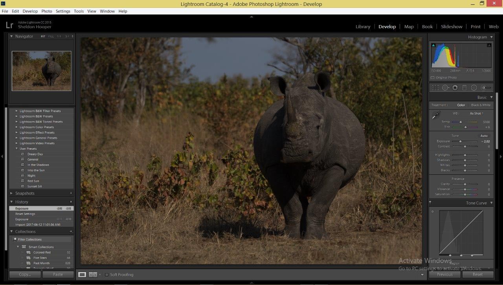503x285 pixels.
Task: Apply the Red Sun preset
Action: (33, 181)
